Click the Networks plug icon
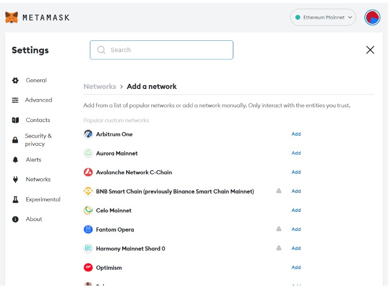The height and width of the screenshot is (294, 391). click(15, 179)
